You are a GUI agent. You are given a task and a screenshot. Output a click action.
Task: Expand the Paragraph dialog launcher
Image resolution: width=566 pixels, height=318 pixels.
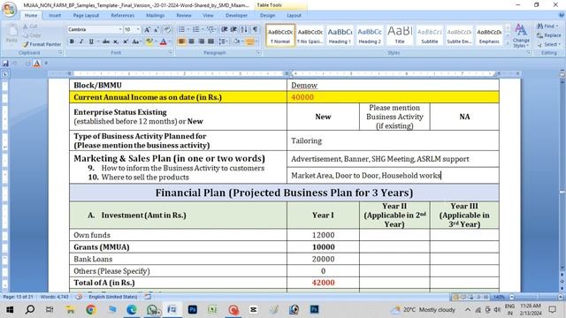tap(258, 53)
